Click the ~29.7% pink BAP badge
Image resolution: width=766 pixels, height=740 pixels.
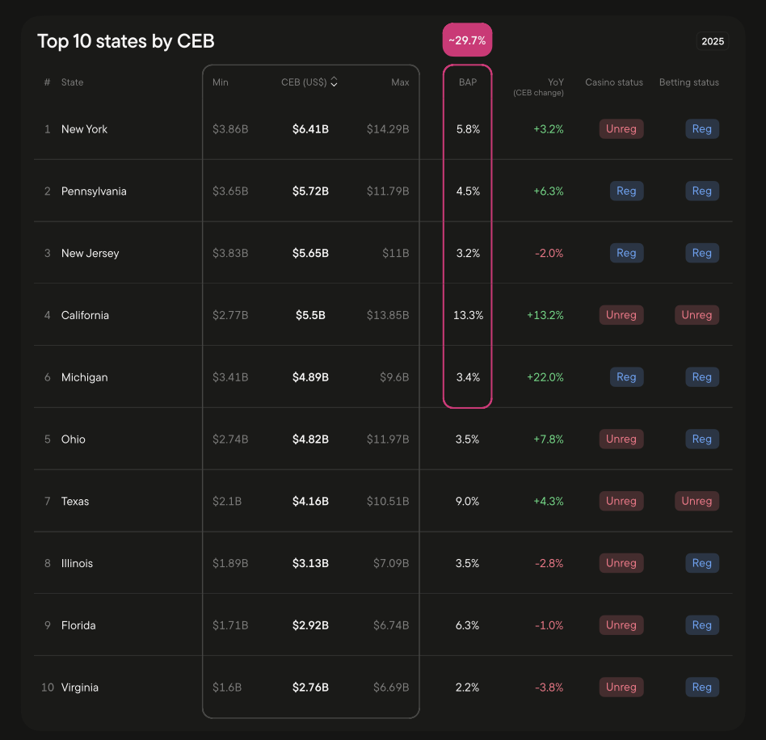tap(467, 40)
